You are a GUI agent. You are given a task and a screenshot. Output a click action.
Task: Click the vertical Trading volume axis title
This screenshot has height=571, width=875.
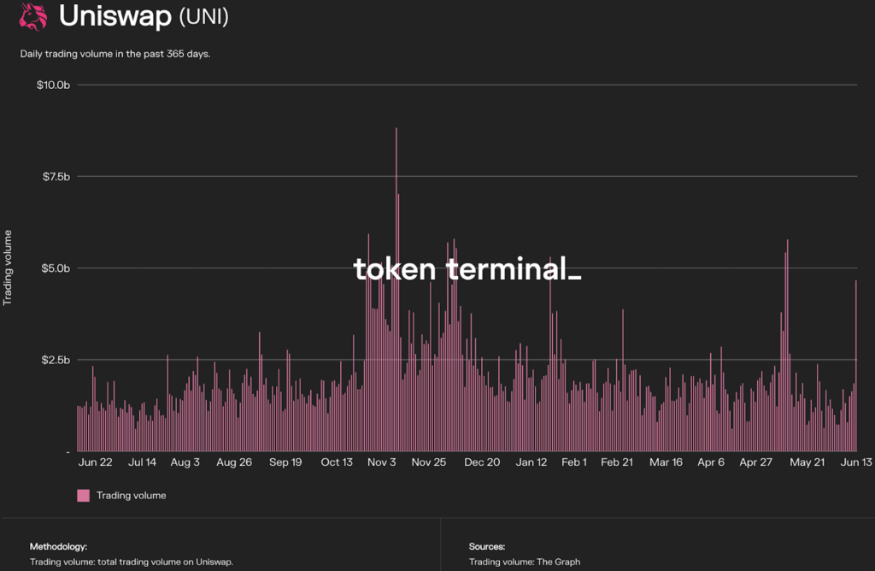click(8, 268)
